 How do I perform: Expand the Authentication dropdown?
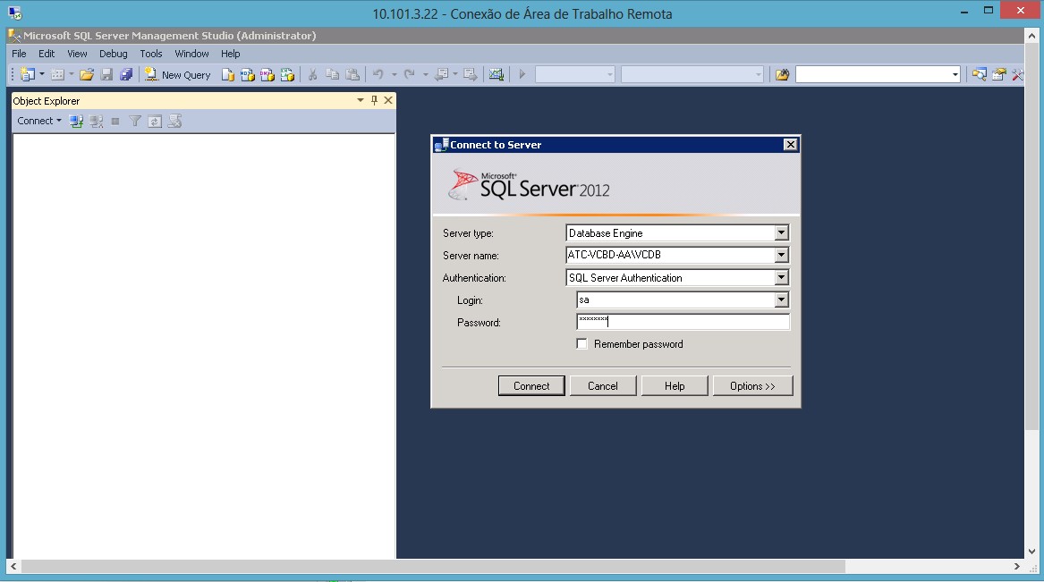pyautogui.click(x=781, y=278)
